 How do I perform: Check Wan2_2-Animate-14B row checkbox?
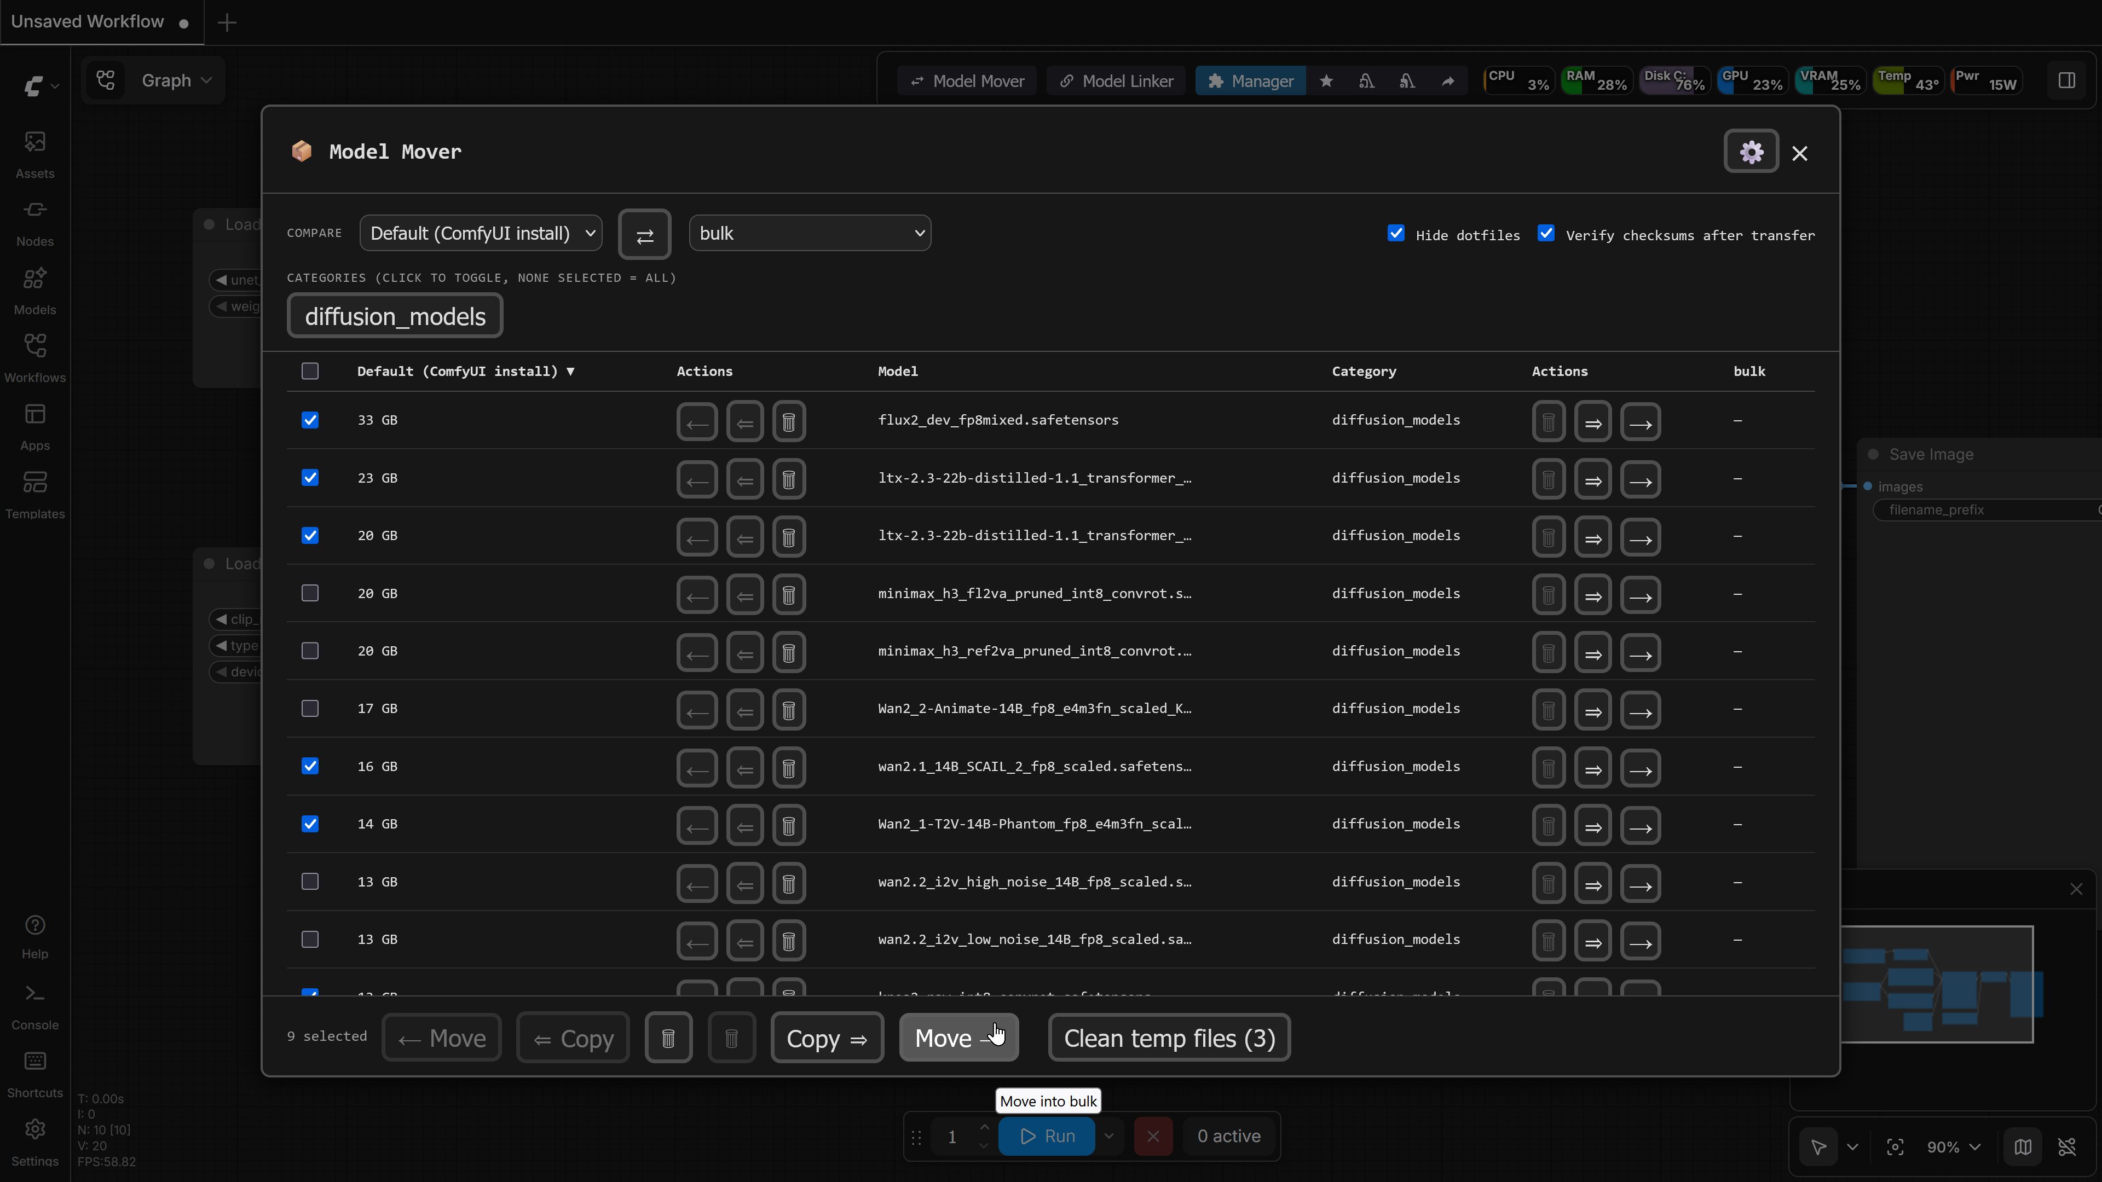coord(310,709)
